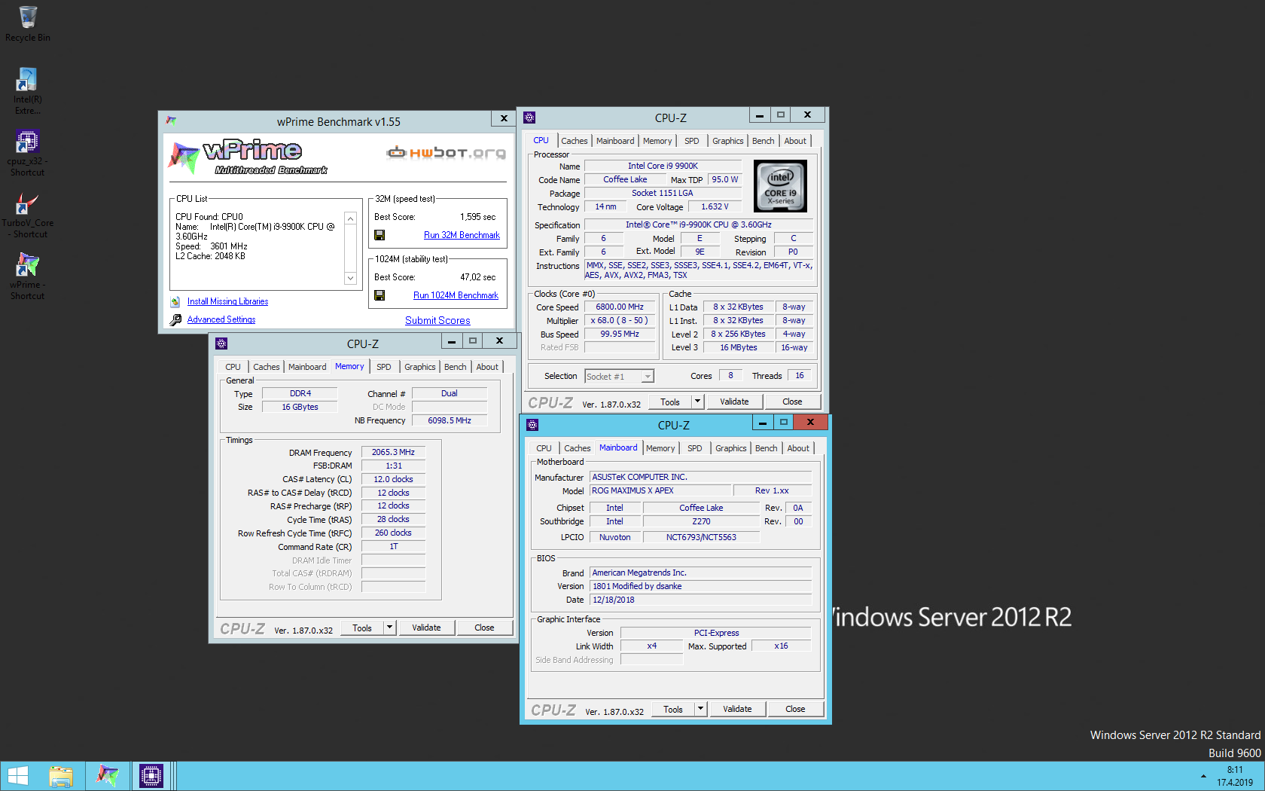Screen dimensions: 1265x791
Task: Click scroll down arrow in CPU List
Action: pyautogui.click(x=350, y=278)
